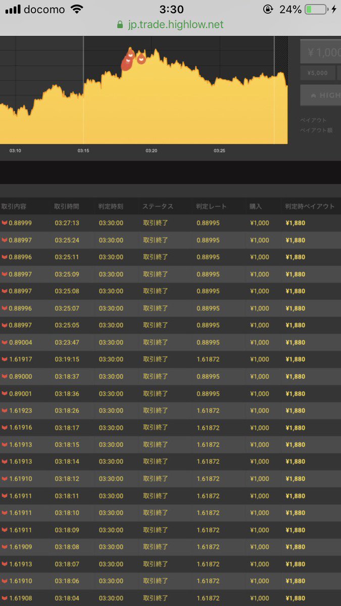Tap the ¥1,000 investment amount field
The width and height of the screenshot is (341, 606).
click(321, 52)
